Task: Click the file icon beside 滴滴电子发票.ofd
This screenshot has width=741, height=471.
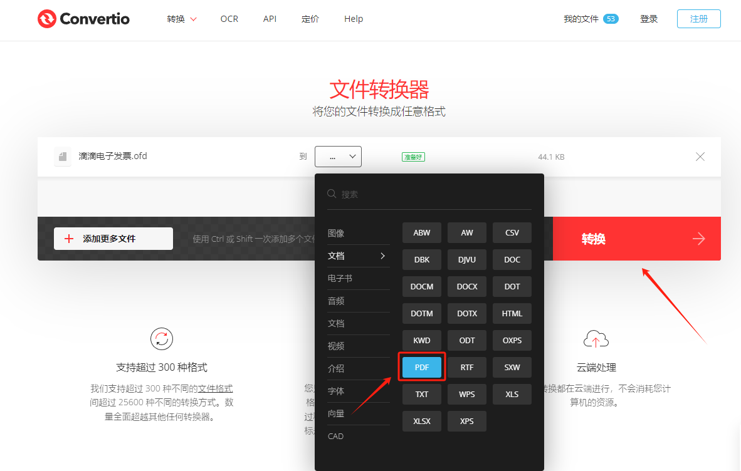Action: coord(63,157)
